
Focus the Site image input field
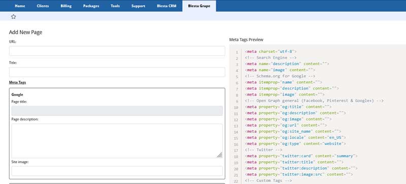click(117, 171)
